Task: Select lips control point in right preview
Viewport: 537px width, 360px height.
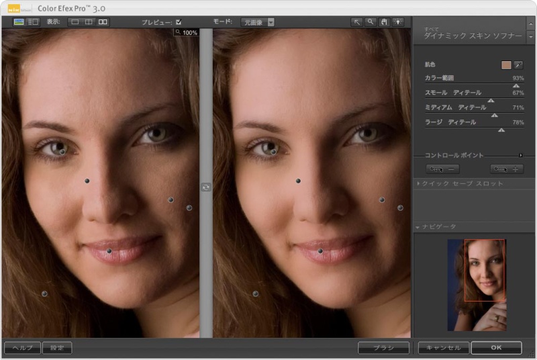Action: click(320, 251)
